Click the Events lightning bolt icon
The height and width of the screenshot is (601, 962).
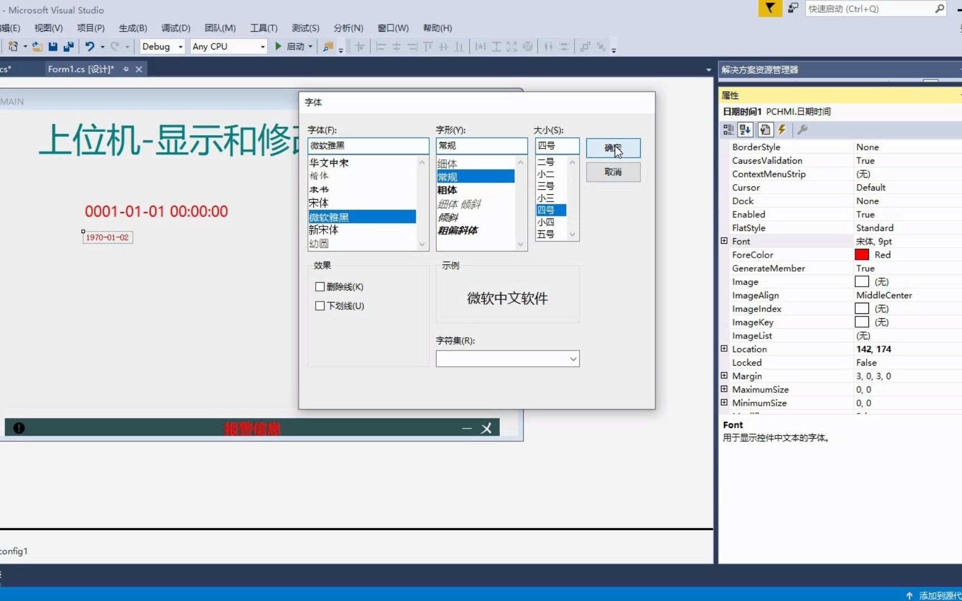pos(782,130)
